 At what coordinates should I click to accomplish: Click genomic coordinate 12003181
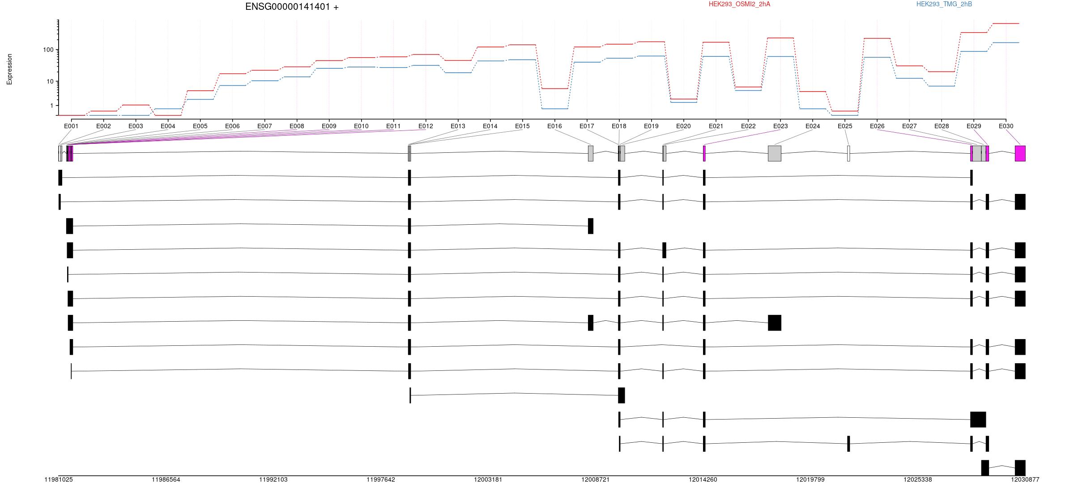(x=488, y=480)
